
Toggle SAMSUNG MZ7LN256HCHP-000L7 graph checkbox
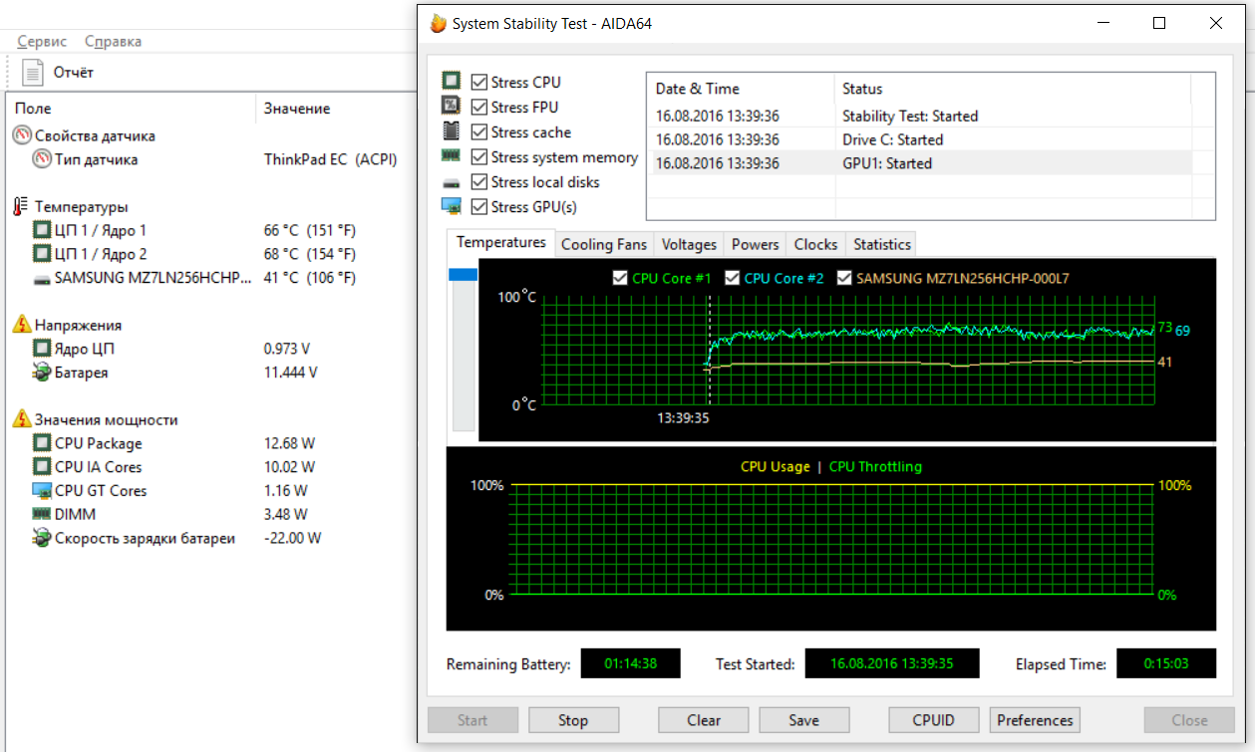[845, 278]
